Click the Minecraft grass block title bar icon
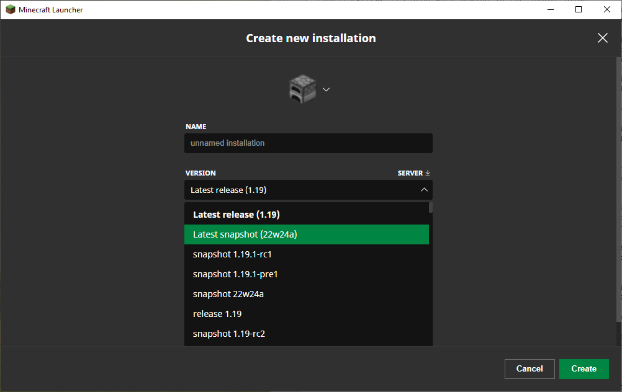622x392 pixels. coord(11,10)
